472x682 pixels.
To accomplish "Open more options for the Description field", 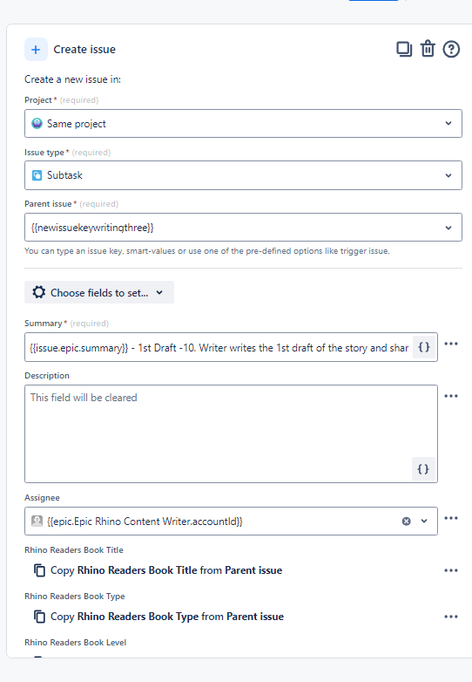I will coord(451,396).
